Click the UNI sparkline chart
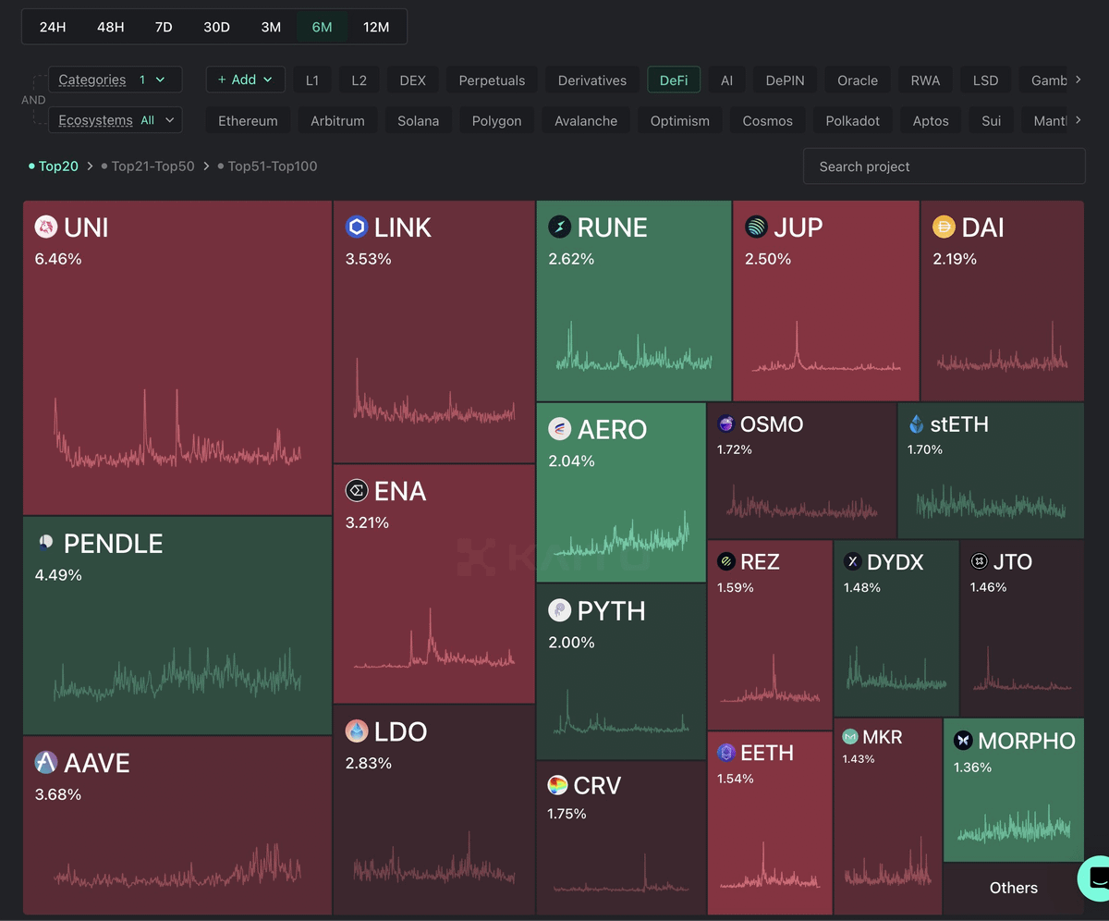1109x921 pixels. [x=177, y=427]
